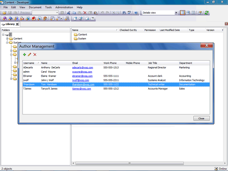Delete the selected author using the red X icon

[x=35, y=55]
